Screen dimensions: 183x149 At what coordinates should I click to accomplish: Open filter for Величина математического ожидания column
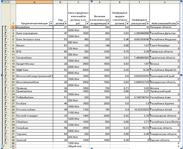click(x=108, y=23)
